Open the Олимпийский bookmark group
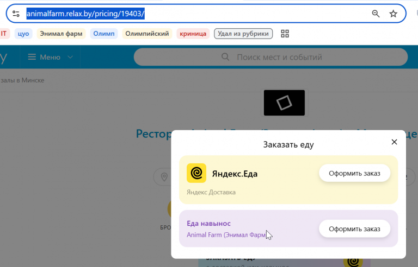418x267 pixels. (x=147, y=34)
